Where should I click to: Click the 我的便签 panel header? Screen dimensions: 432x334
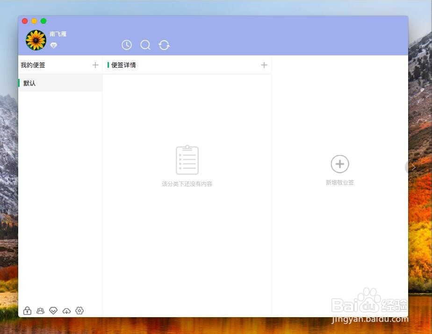tap(33, 65)
